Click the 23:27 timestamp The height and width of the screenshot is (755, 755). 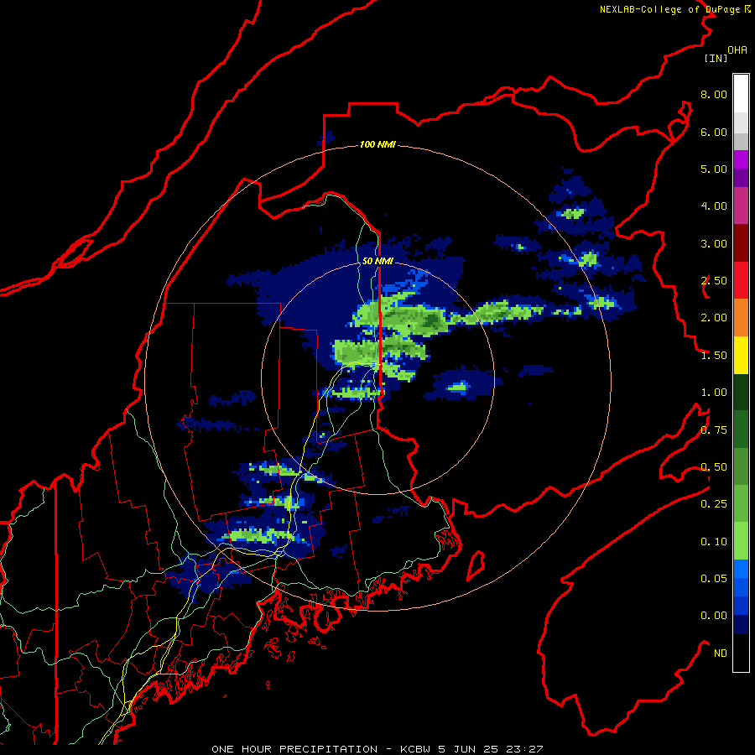point(524,749)
